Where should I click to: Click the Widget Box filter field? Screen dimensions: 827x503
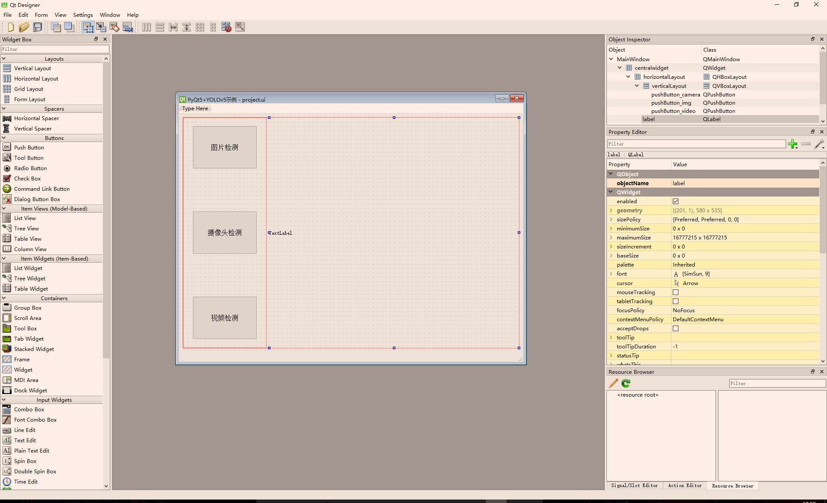click(x=55, y=49)
